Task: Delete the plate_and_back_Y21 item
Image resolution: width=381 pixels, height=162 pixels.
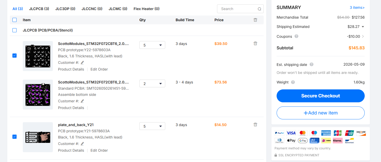Action: pos(255,125)
